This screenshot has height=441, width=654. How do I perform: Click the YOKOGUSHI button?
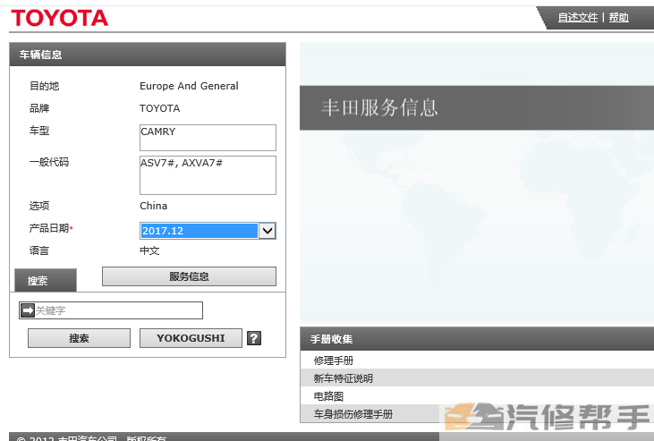[x=191, y=338]
